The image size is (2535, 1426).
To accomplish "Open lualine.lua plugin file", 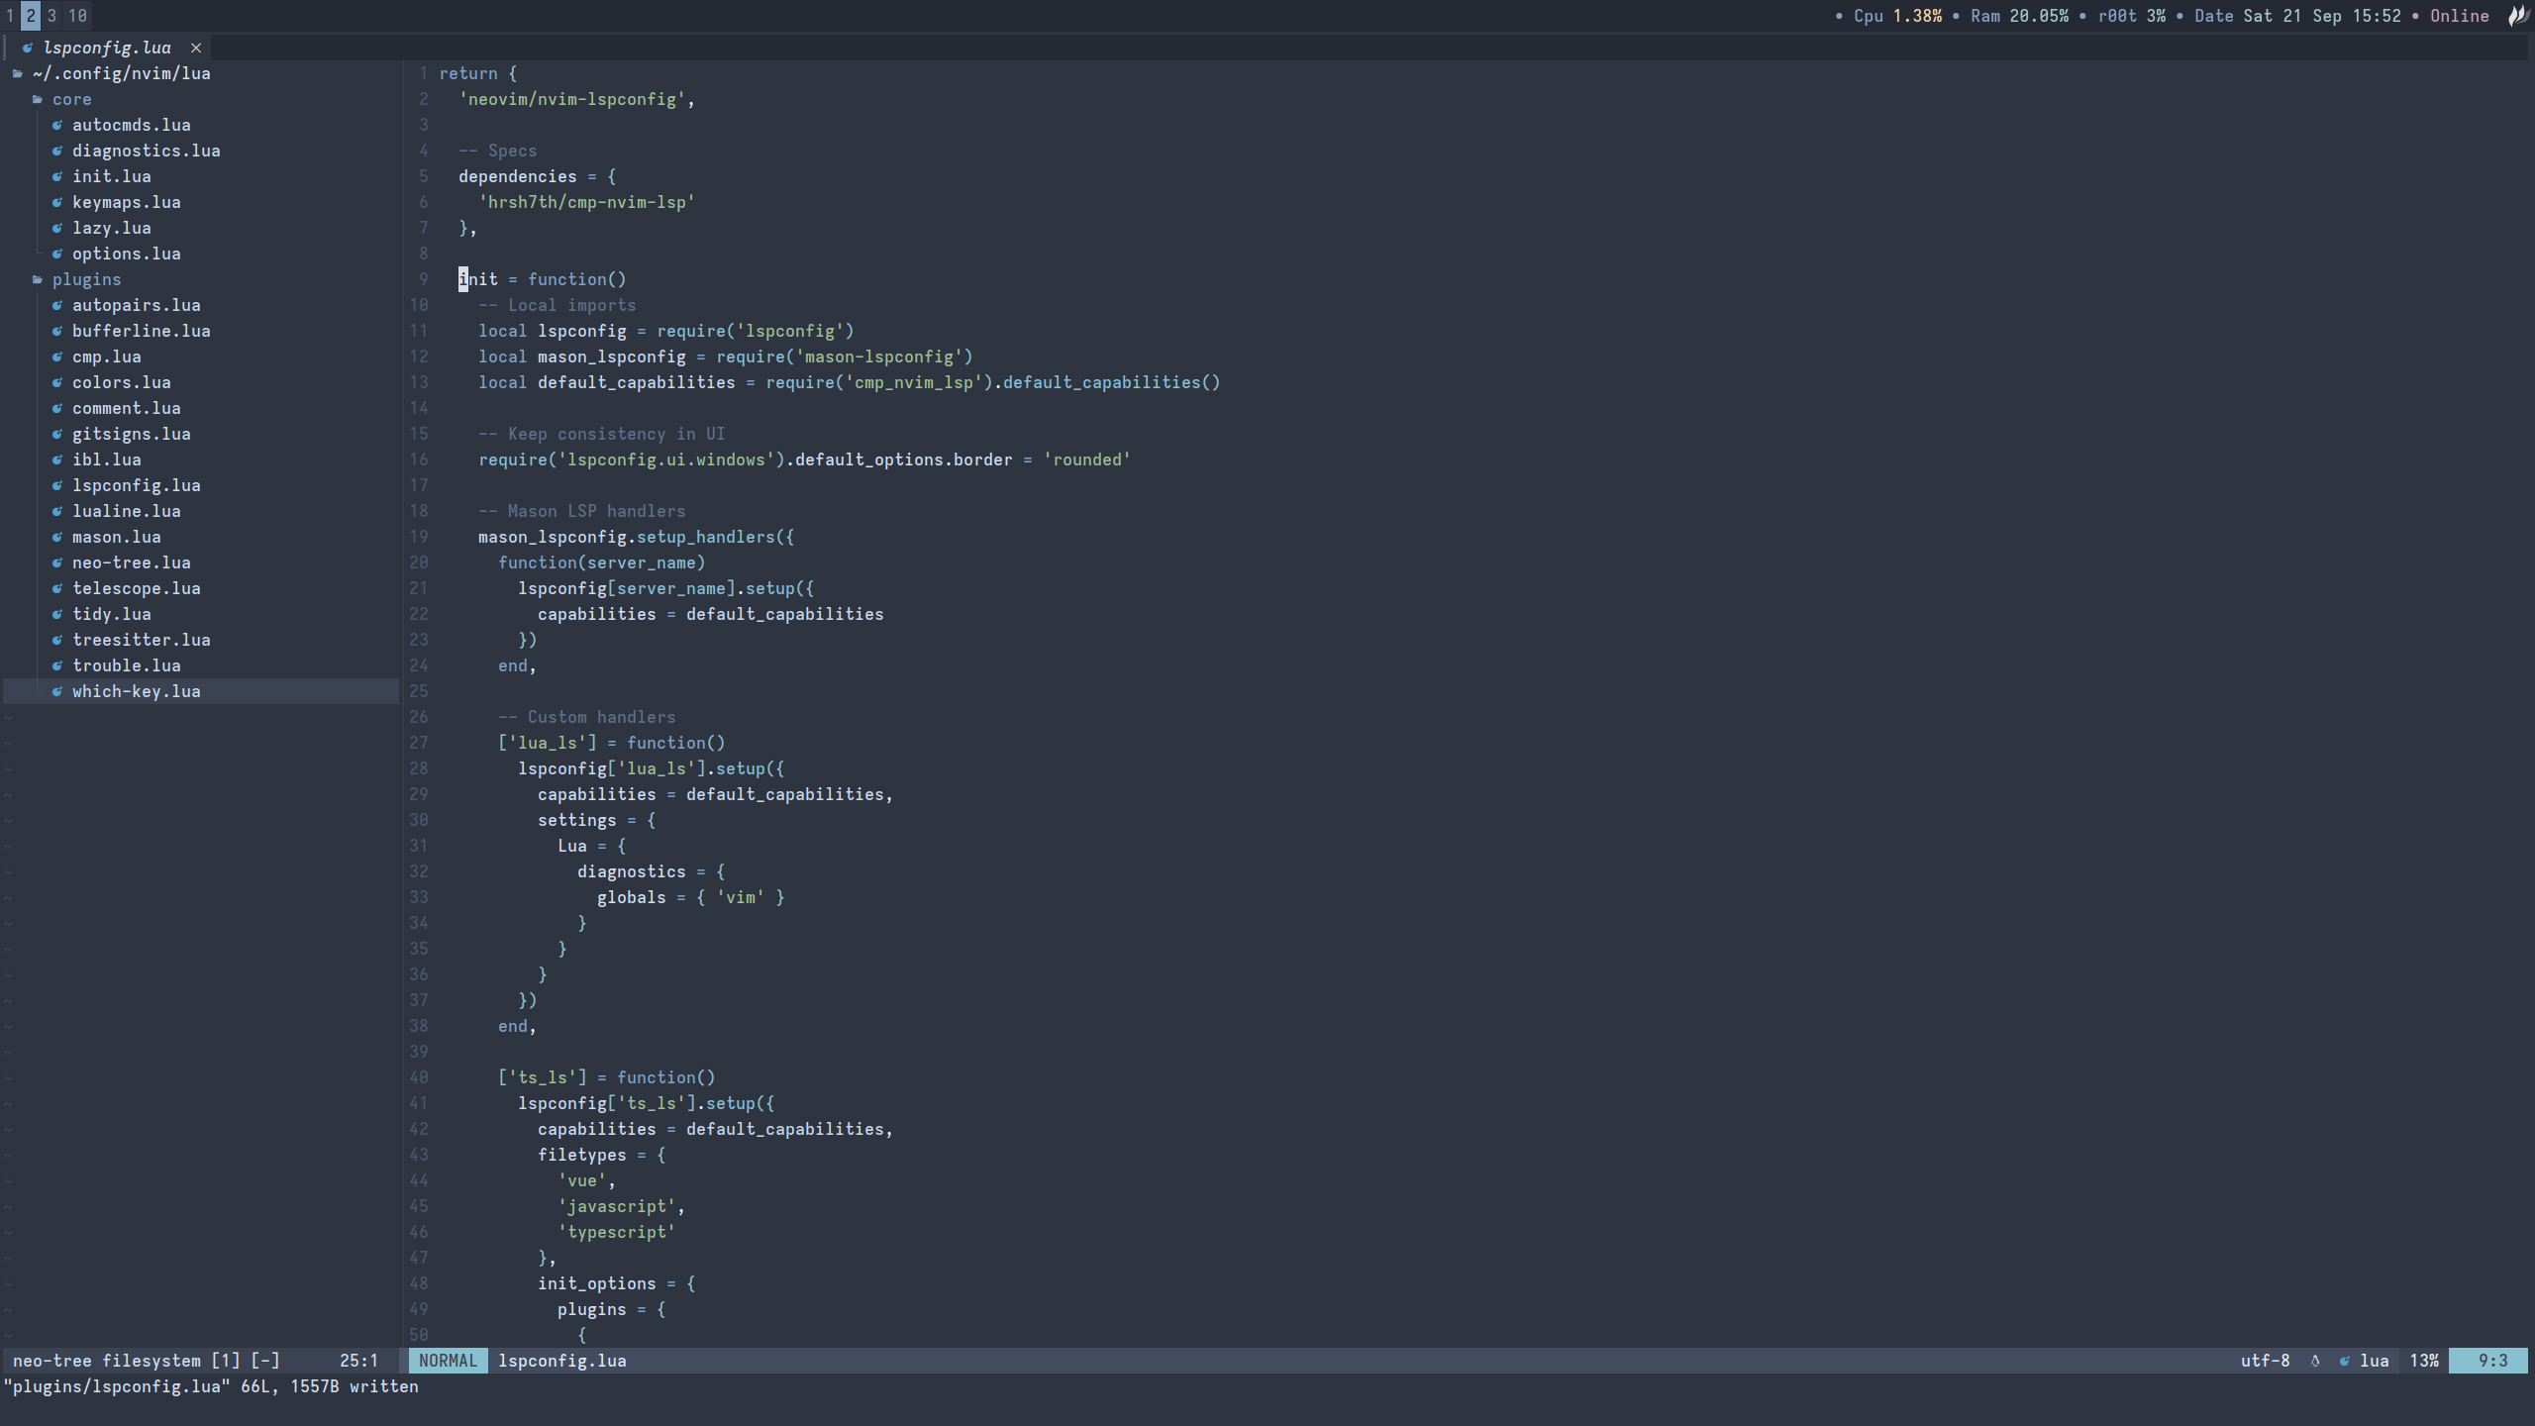I will pyautogui.click(x=126, y=511).
